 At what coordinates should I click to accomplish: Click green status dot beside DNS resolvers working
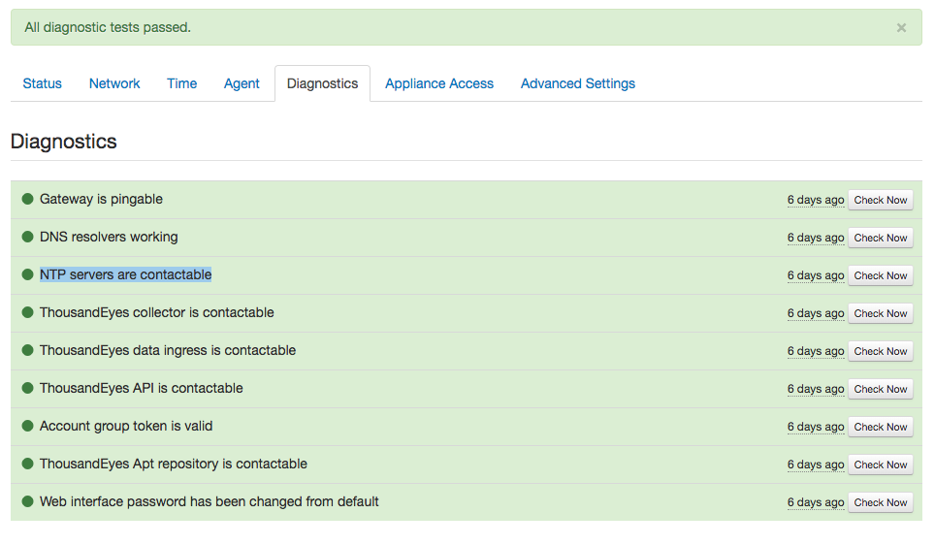point(27,237)
